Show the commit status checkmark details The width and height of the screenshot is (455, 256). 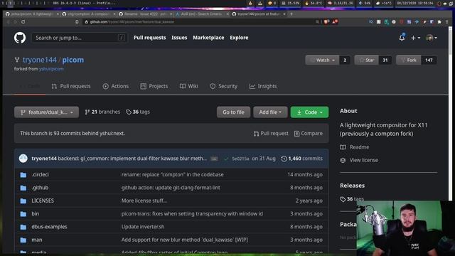click(226, 159)
